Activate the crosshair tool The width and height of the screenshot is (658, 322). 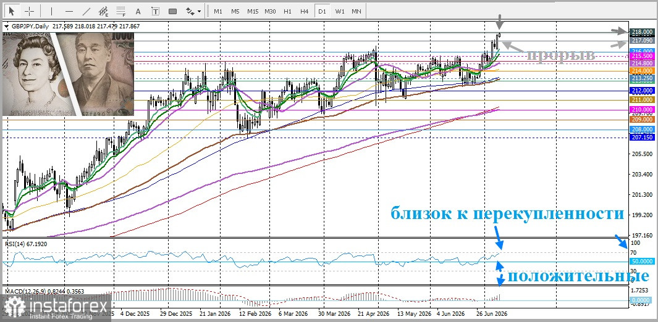[x=30, y=11]
